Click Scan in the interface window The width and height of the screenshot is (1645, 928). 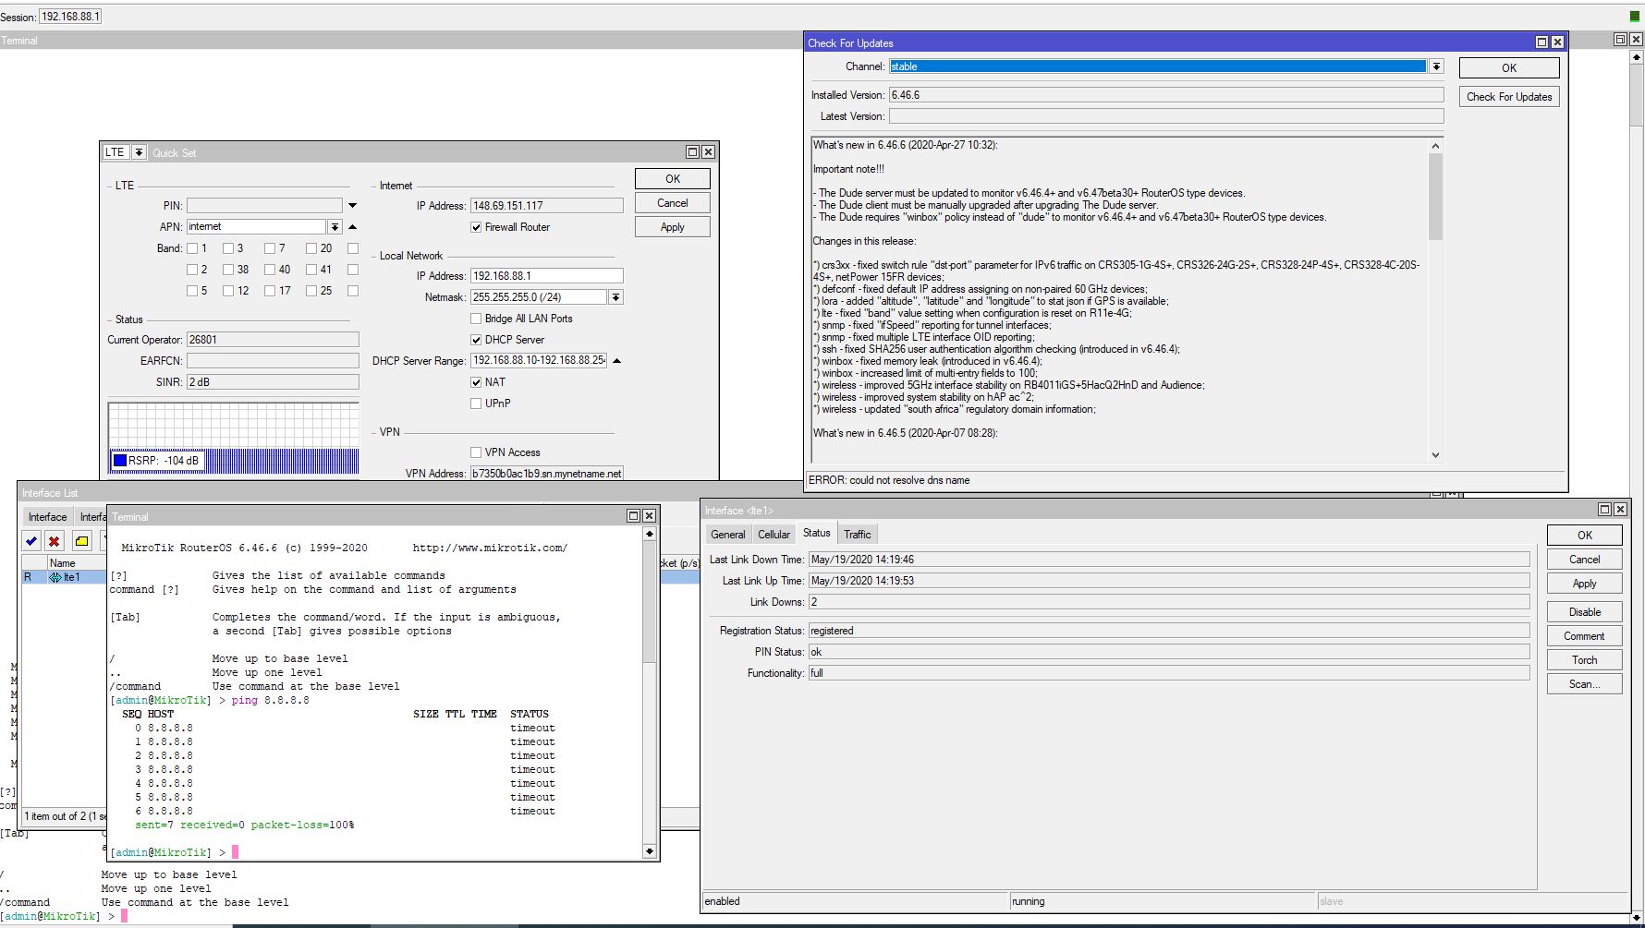[x=1583, y=683]
